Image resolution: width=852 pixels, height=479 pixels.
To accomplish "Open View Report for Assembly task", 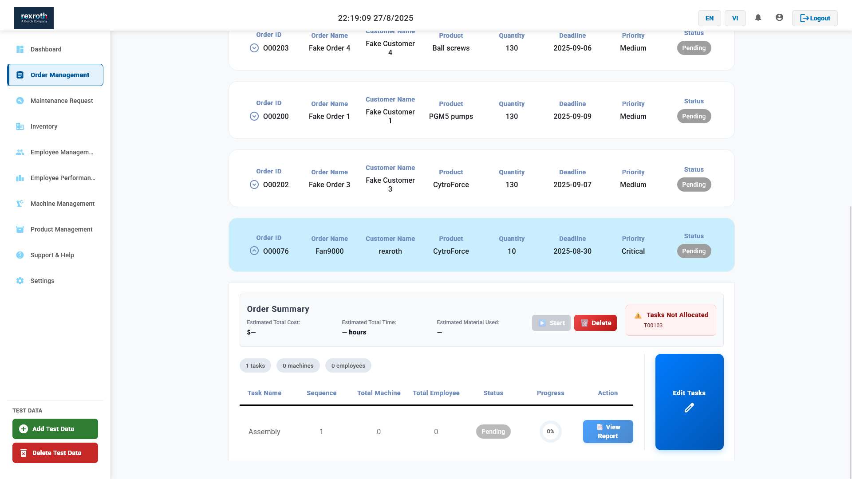I will [x=607, y=432].
